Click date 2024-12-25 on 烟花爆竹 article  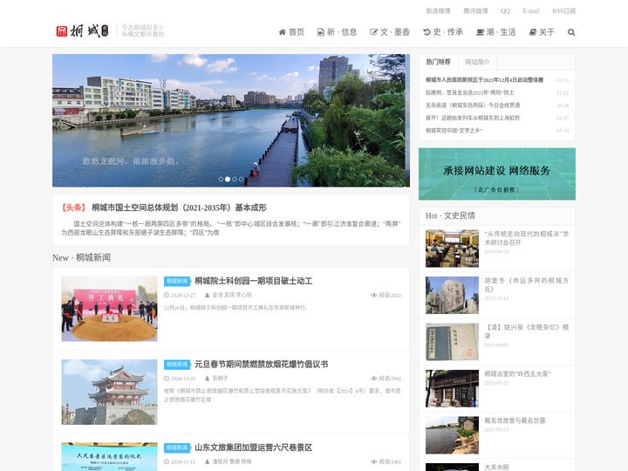point(183,379)
